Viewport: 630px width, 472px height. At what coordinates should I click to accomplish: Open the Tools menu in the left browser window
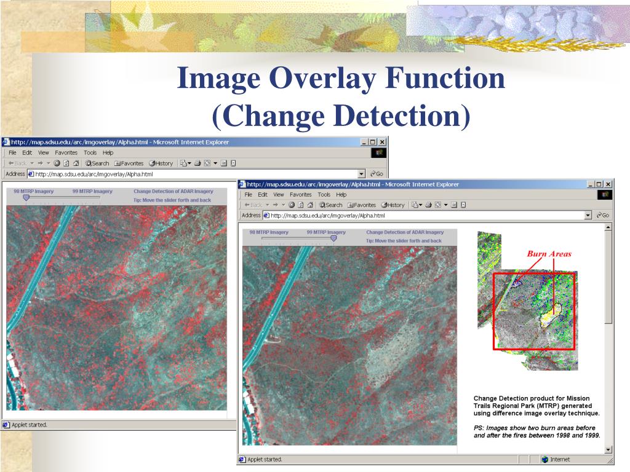(x=90, y=152)
